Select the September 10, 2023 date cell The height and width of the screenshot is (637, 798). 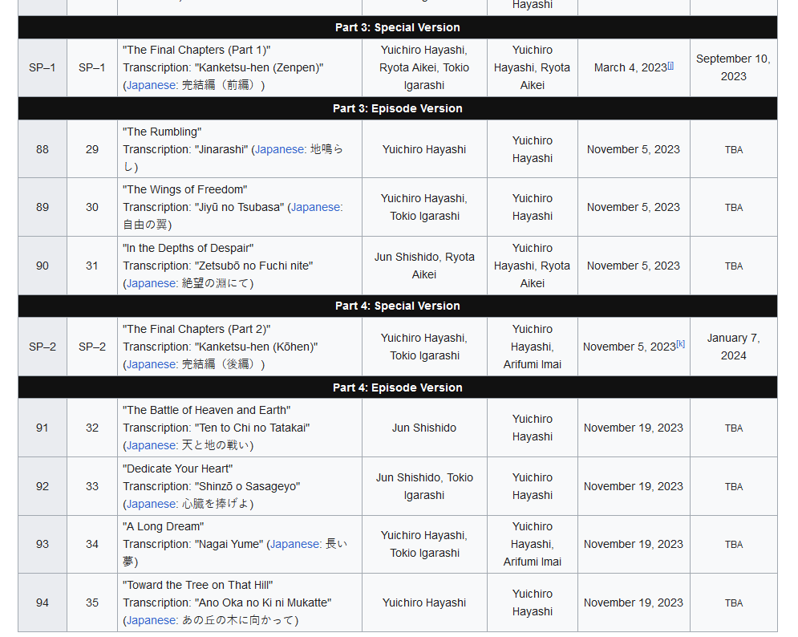[x=733, y=67]
